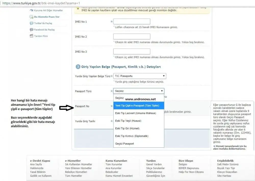
Task: Click the Kuruma Ait Diğer Hizmetler icon
Action: tap(31, 10)
